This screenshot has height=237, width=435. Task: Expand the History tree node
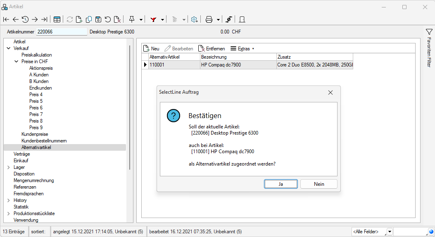pos(9,200)
